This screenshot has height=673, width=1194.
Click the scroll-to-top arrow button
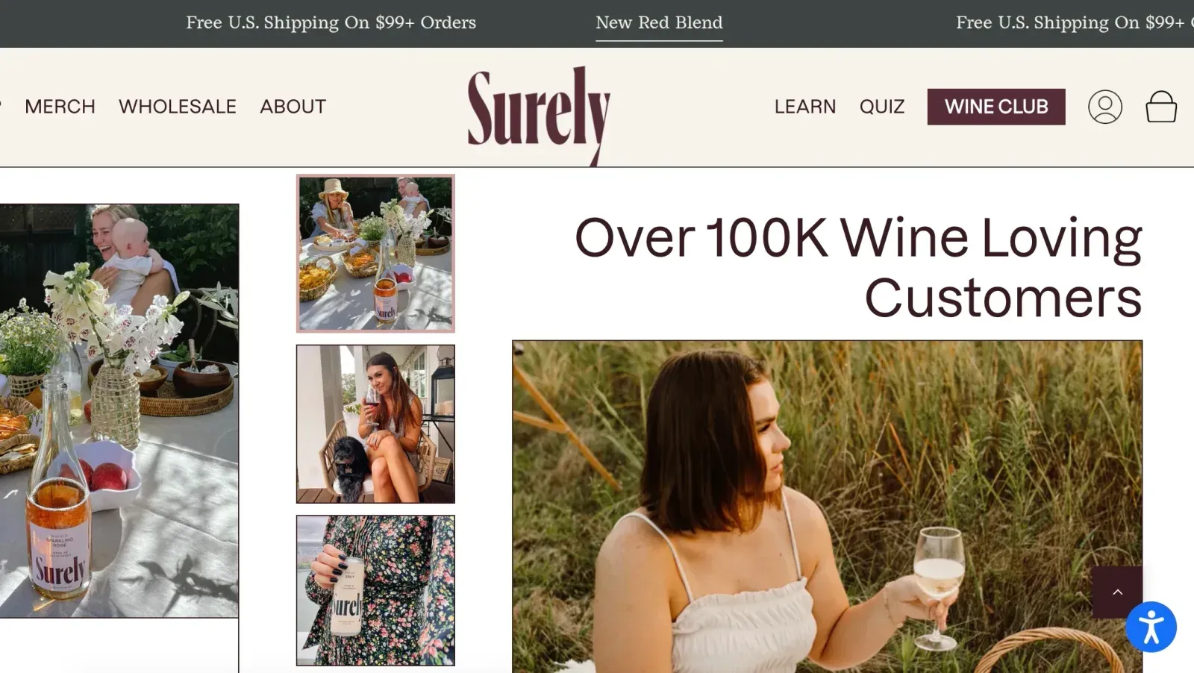(1117, 592)
